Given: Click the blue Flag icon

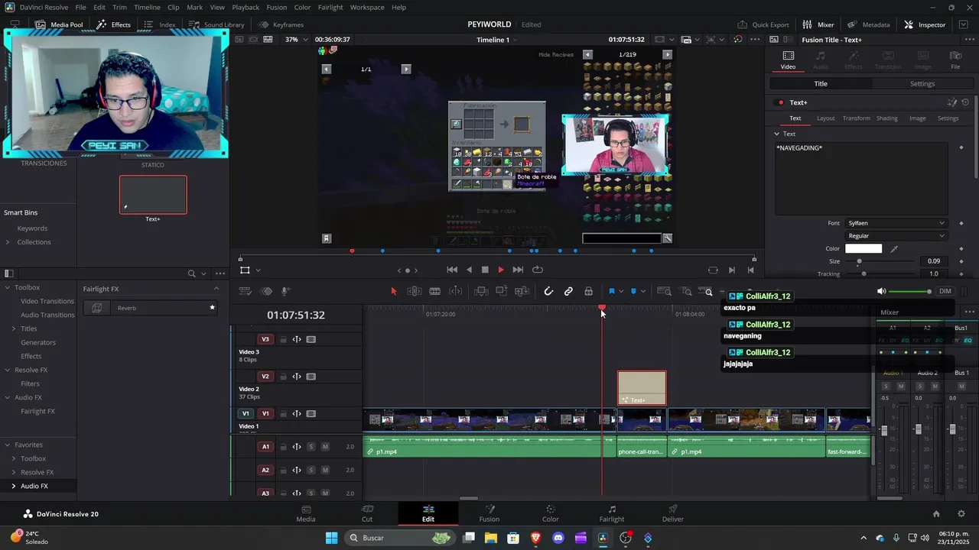Looking at the screenshot, I should pos(611,291).
